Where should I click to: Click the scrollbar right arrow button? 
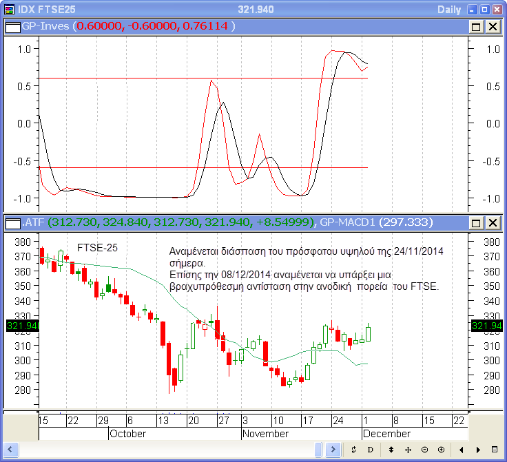pos(334,450)
